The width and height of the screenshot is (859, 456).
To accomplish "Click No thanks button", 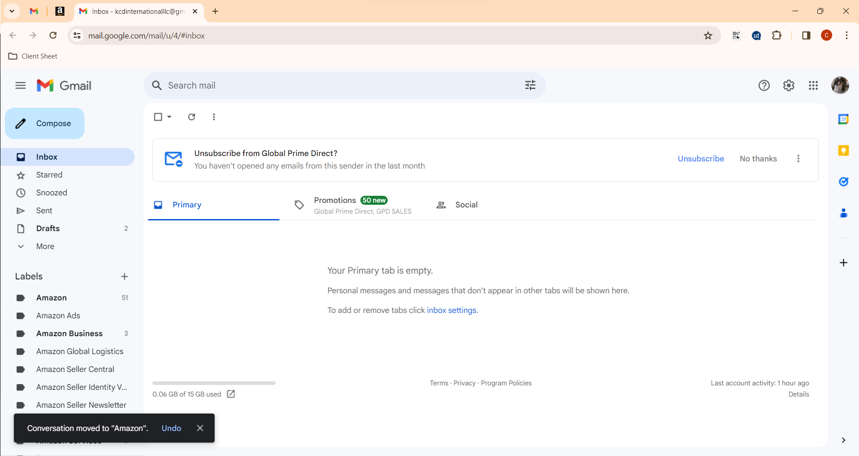I will [758, 159].
